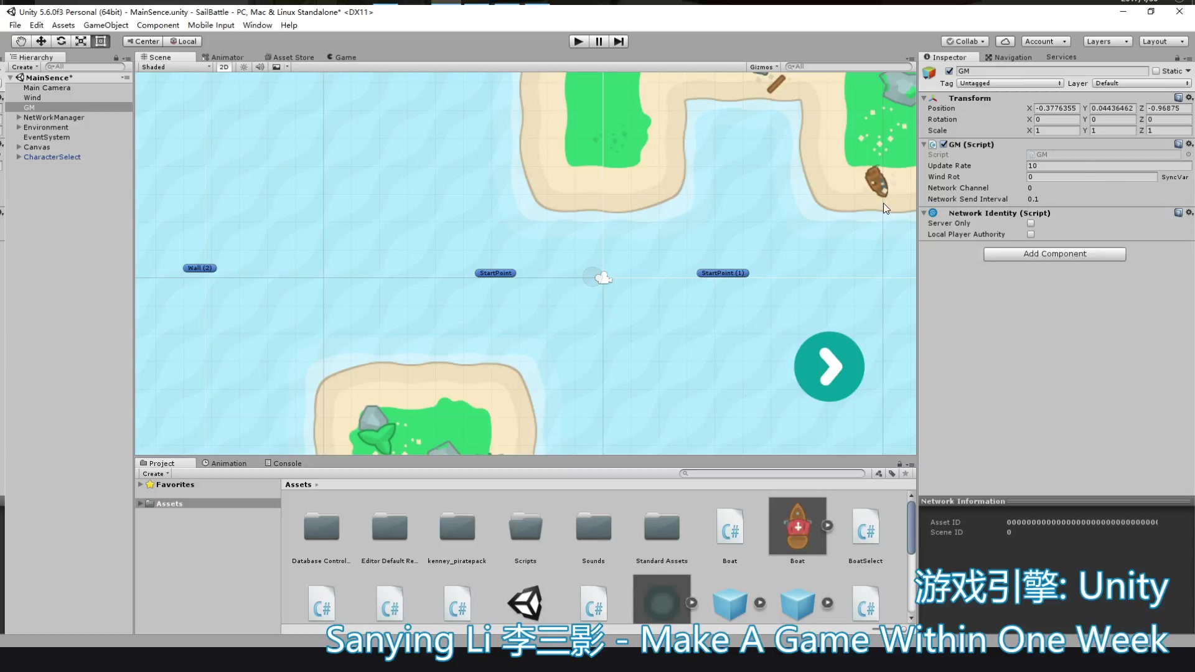
Task: Enable Local Player Authority checkbox
Action: 1031,235
